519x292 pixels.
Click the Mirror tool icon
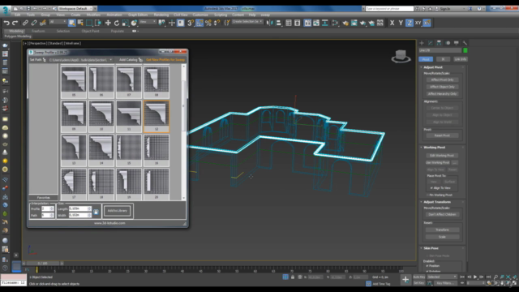[x=270, y=23]
